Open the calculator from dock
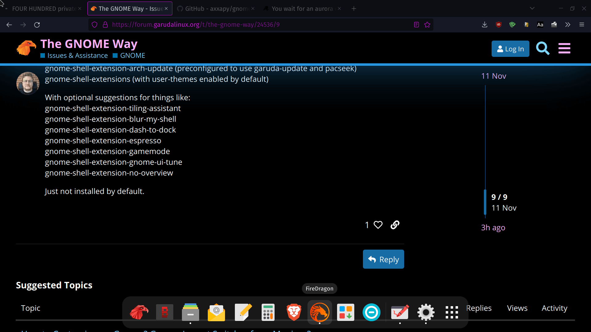The image size is (591, 332). 268,312
